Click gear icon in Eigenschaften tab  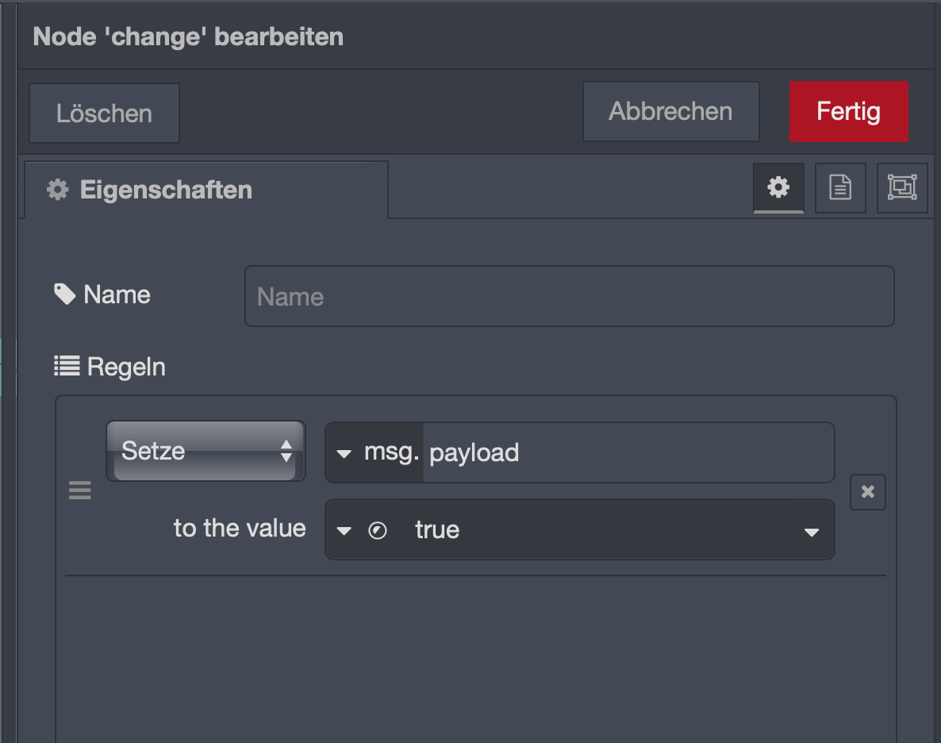click(x=58, y=189)
